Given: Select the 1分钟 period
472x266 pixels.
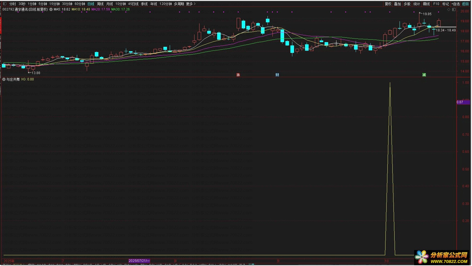Looking at the screenshot, I should point(32,4).
